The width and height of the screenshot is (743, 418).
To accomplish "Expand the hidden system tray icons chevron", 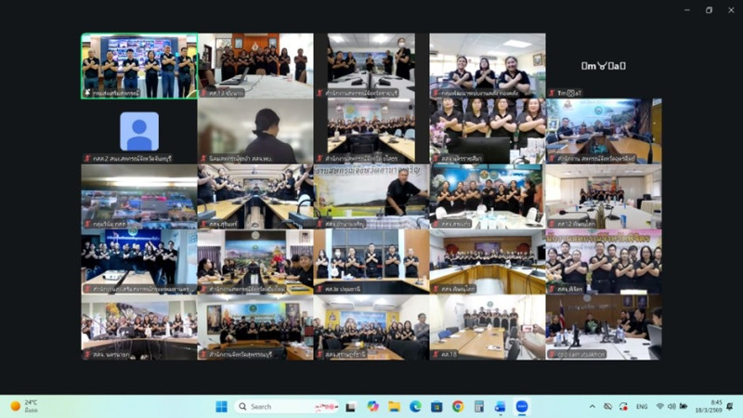I will (593, 406).
